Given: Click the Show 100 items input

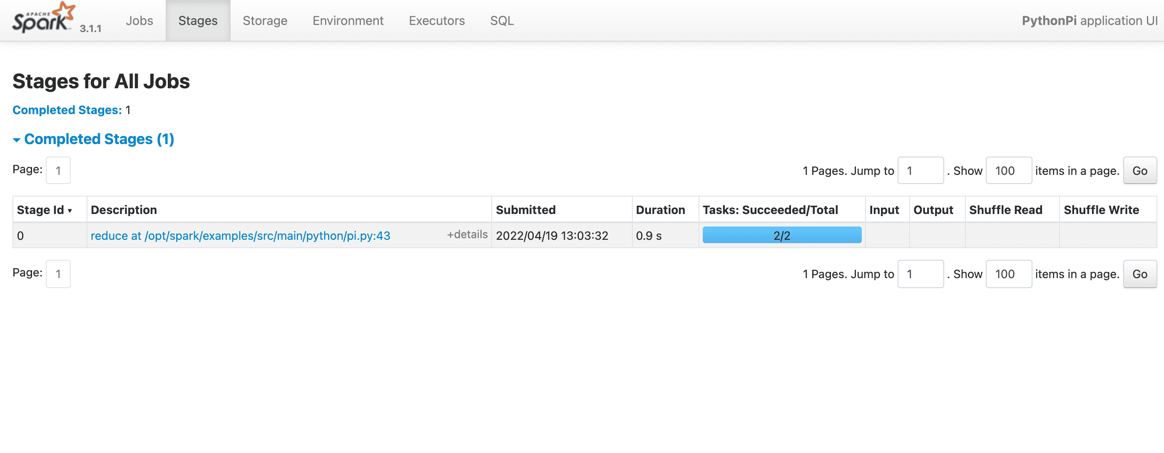Looking at the screenshot, I should (1009, 170).
